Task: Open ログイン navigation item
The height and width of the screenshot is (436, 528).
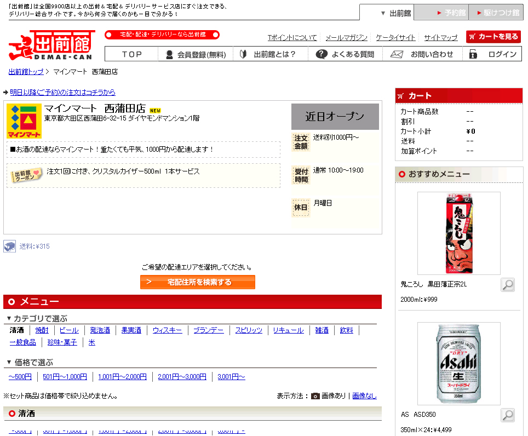Action: point(492,54)
